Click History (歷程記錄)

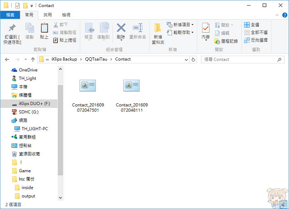[x=226, y=41]
